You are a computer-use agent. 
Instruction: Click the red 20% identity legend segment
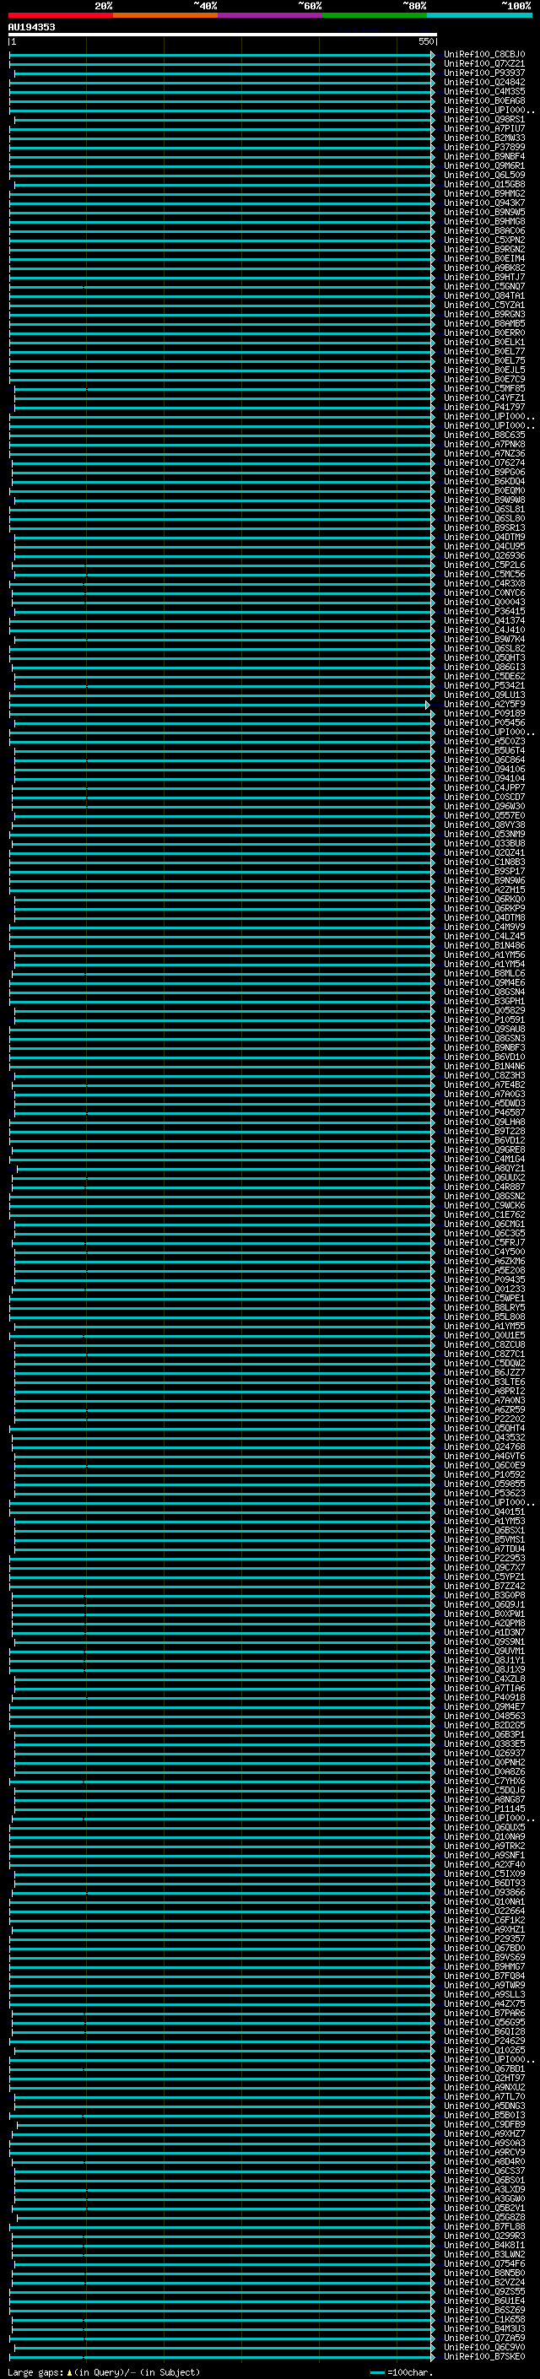pyautogui.click(x=60, y=15)
